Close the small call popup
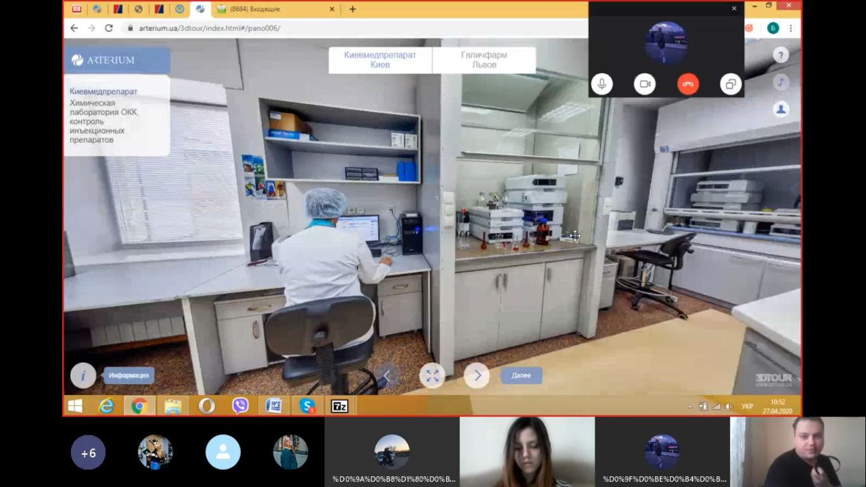 (734, 8)
